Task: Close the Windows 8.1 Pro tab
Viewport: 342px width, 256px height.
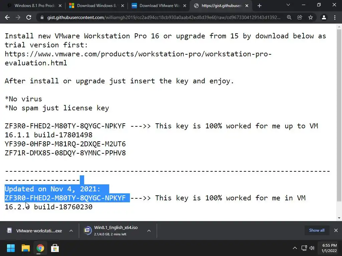Action: [60, 6]
